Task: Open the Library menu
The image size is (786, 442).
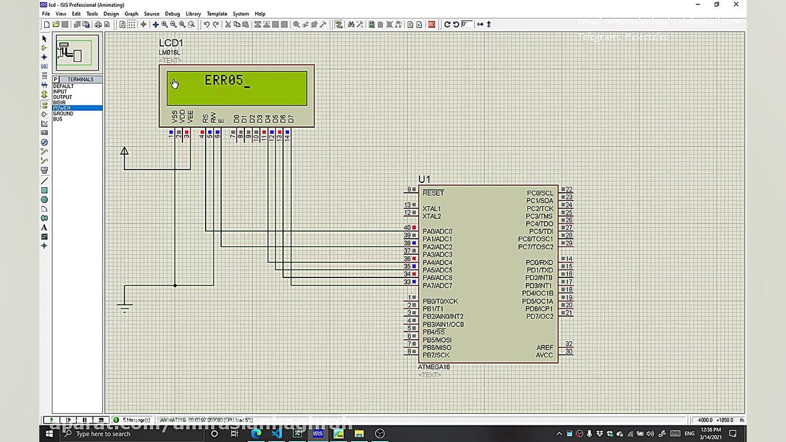Action: (193, 14)
